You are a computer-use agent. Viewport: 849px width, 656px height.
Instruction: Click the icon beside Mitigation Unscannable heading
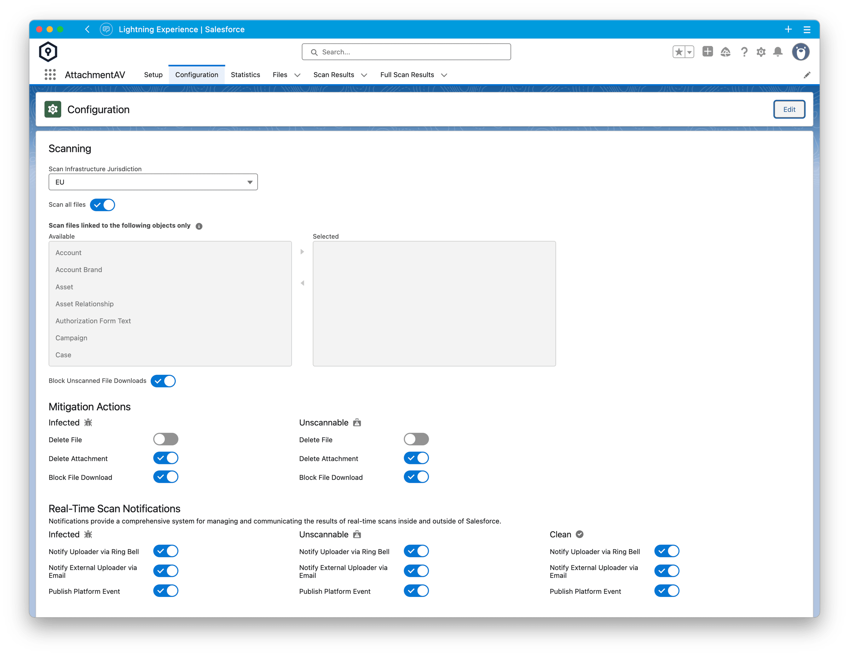pos(357,423)
